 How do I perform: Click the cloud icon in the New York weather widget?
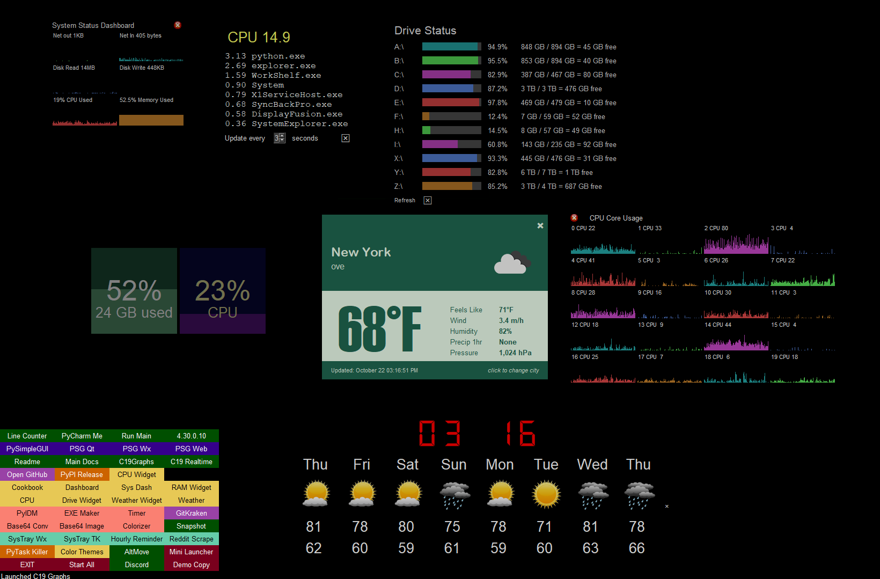coord(511,262)
